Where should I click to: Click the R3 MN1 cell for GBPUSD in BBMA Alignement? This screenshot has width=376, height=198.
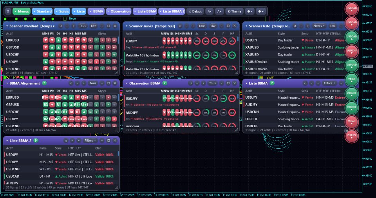pyautogui.click(x=45, y=104)
